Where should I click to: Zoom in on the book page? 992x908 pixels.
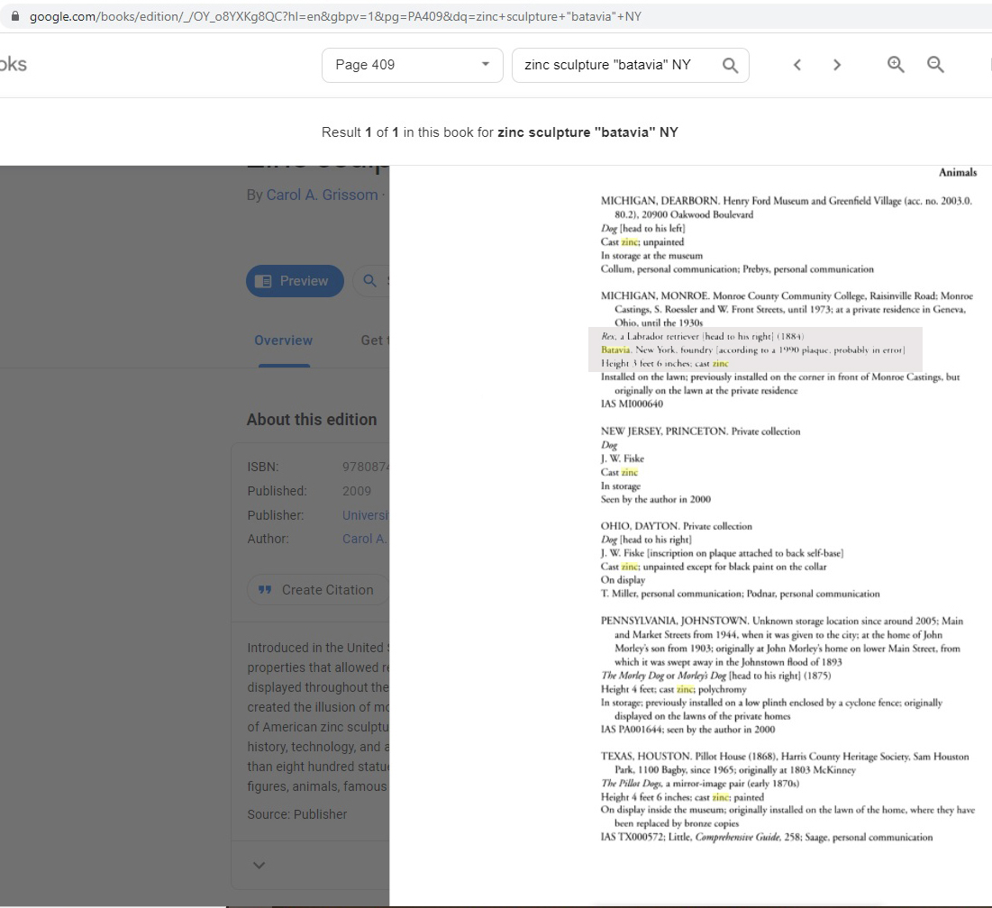896,65
